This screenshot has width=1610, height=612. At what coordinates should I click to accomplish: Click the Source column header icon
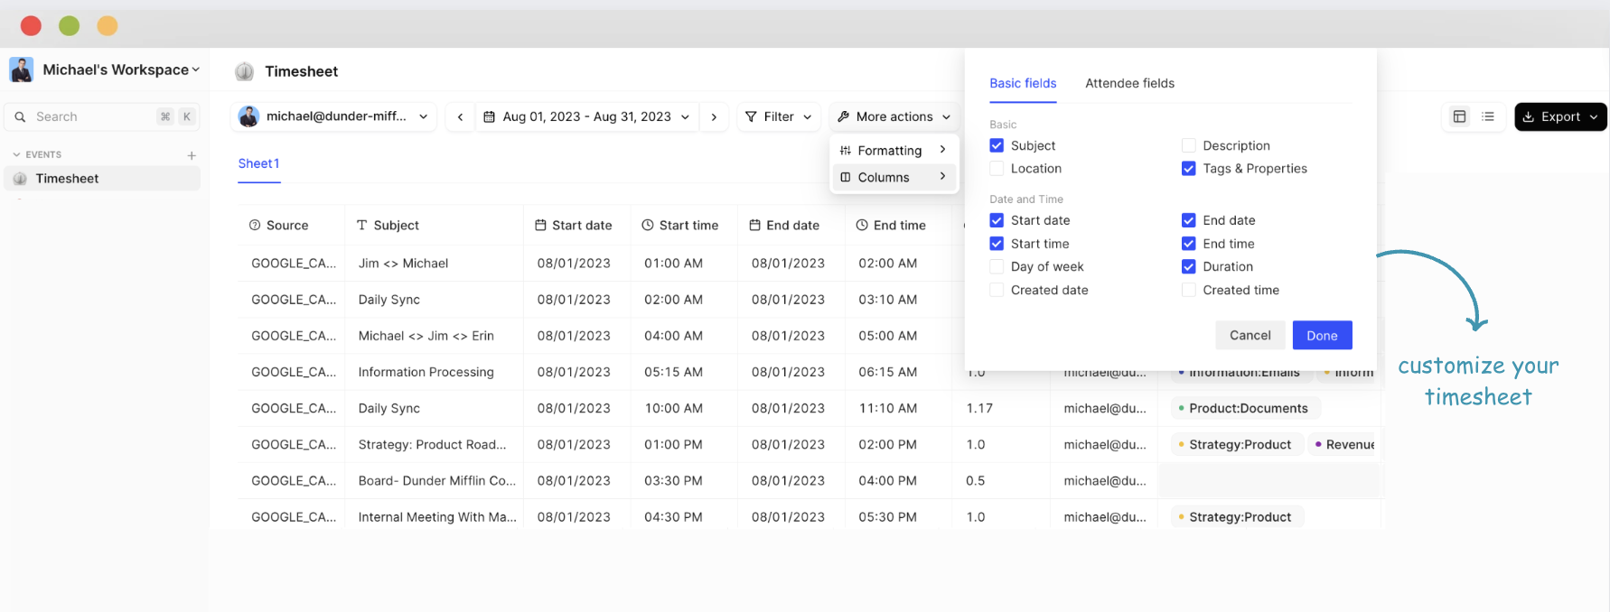click(x=255, y=226)
